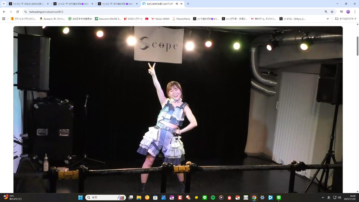Open the YouTube bookmark icon
Viewport: 359px width, 202px height.
click(x=147, y=19)
